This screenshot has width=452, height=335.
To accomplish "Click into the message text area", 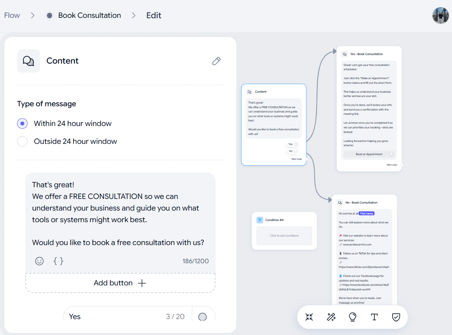I will coord(120,214).
